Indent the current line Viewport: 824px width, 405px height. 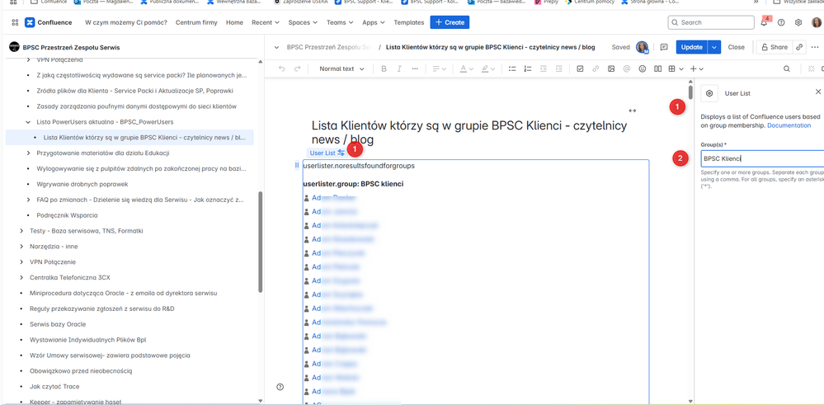coord(558,68)
